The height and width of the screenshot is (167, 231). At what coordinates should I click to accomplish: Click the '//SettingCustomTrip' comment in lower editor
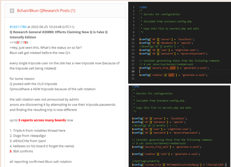coord(146,161)
